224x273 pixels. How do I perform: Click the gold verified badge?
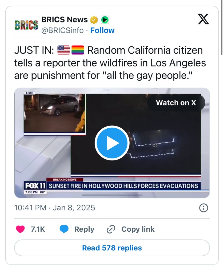94,20
